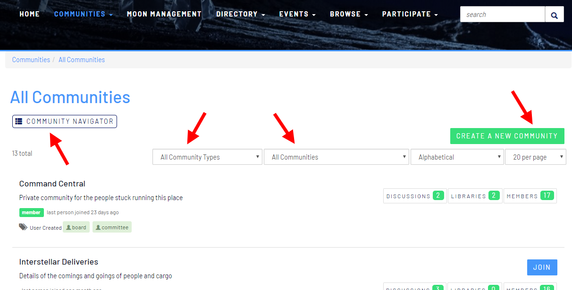The width and height of the screenshot is (572, 290).
Task: Click the tags icon under Command Central
Action: tap(23, 227)
